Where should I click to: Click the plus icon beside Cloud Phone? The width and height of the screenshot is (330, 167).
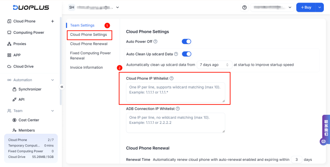coord(52,21)
